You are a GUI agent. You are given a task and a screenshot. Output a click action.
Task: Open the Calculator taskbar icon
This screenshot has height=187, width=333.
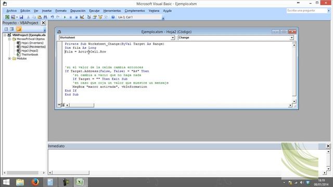point(50,182)
